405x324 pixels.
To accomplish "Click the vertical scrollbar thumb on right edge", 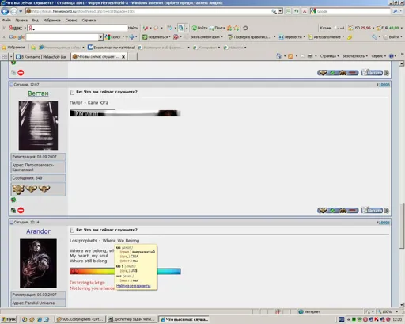I will (x=402, y=226).
